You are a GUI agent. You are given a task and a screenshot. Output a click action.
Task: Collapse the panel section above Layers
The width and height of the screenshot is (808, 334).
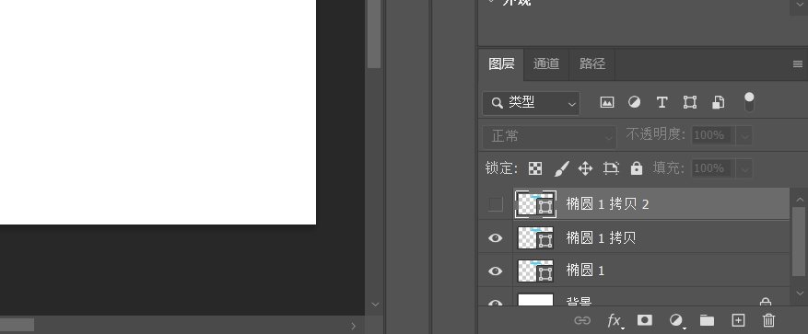(x=490, y=2)
